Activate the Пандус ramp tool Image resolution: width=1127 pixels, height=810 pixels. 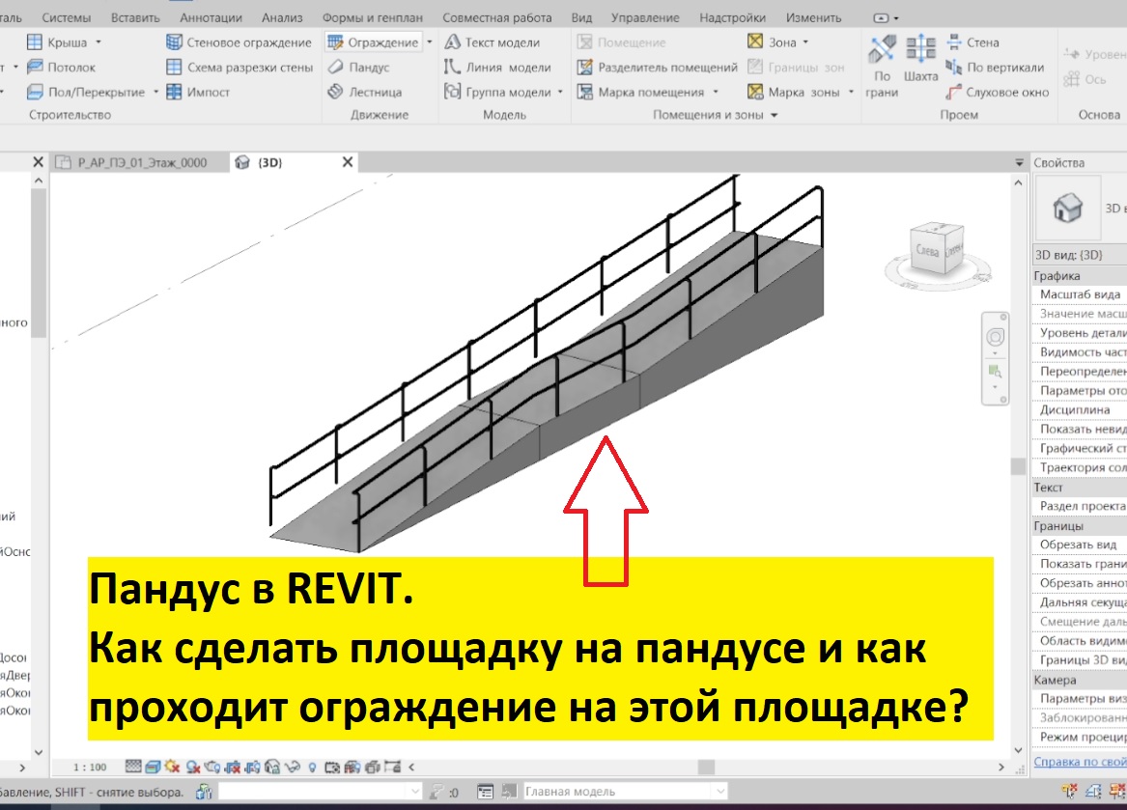(358, 67)
